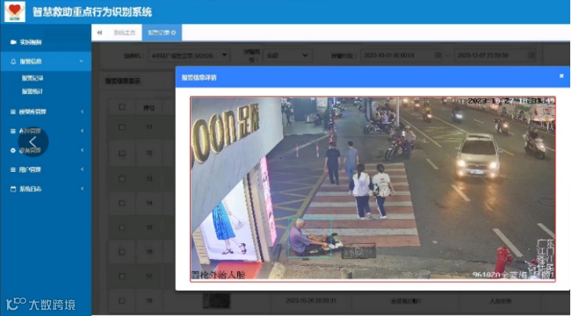Tick the checkbox for row 15

tap(122, 227)
